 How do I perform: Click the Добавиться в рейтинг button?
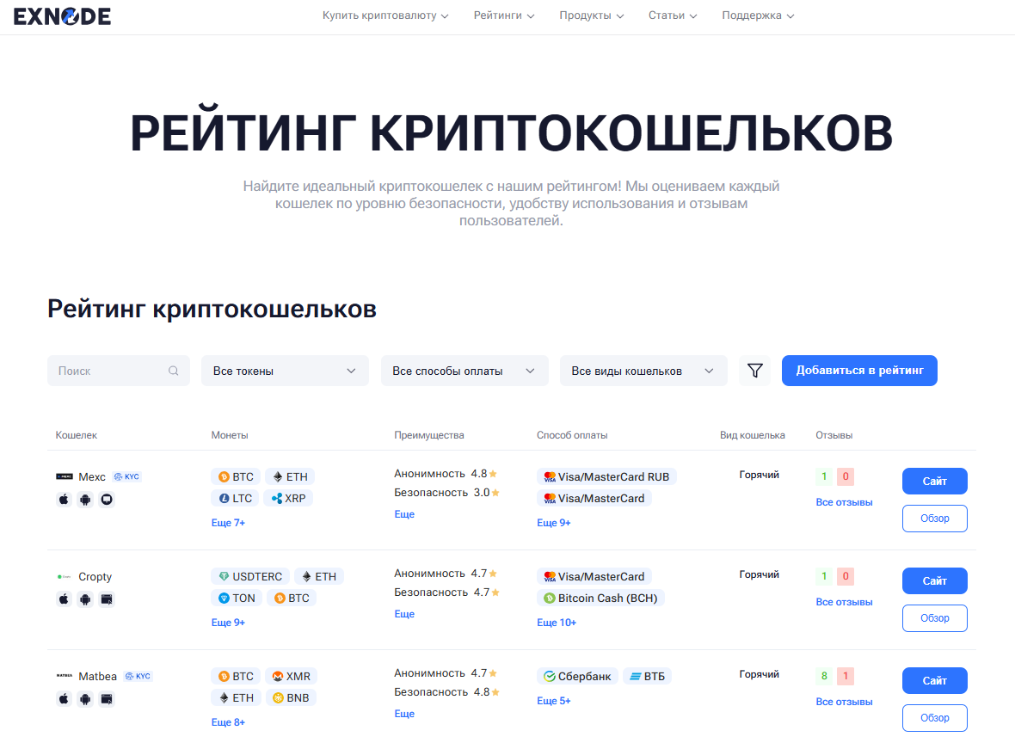(x=859, y=370)
